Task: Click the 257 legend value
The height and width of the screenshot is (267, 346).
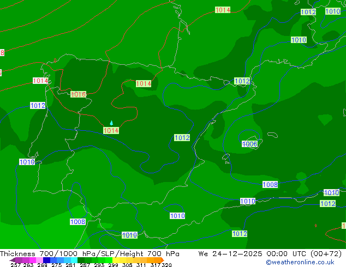Action: click(16, 265)
